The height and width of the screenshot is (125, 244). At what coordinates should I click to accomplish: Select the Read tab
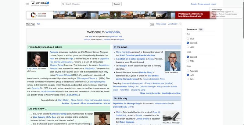click(152, 24)
